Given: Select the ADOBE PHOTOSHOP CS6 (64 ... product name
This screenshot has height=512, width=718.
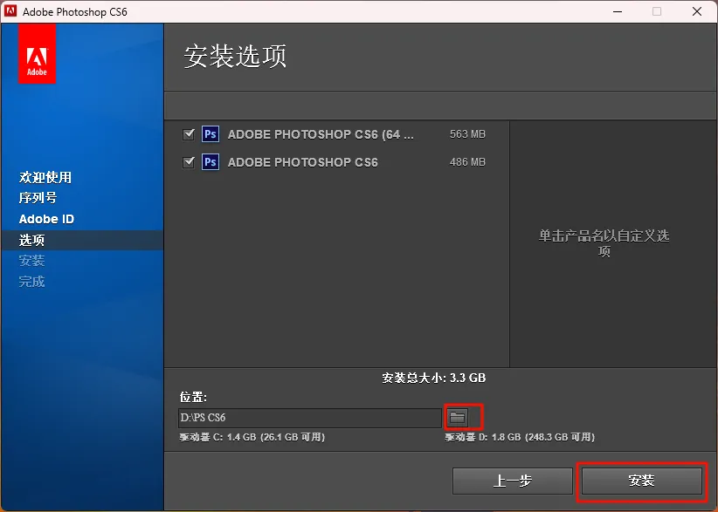Looking at the screenshot, I should (x=321, y=134).
